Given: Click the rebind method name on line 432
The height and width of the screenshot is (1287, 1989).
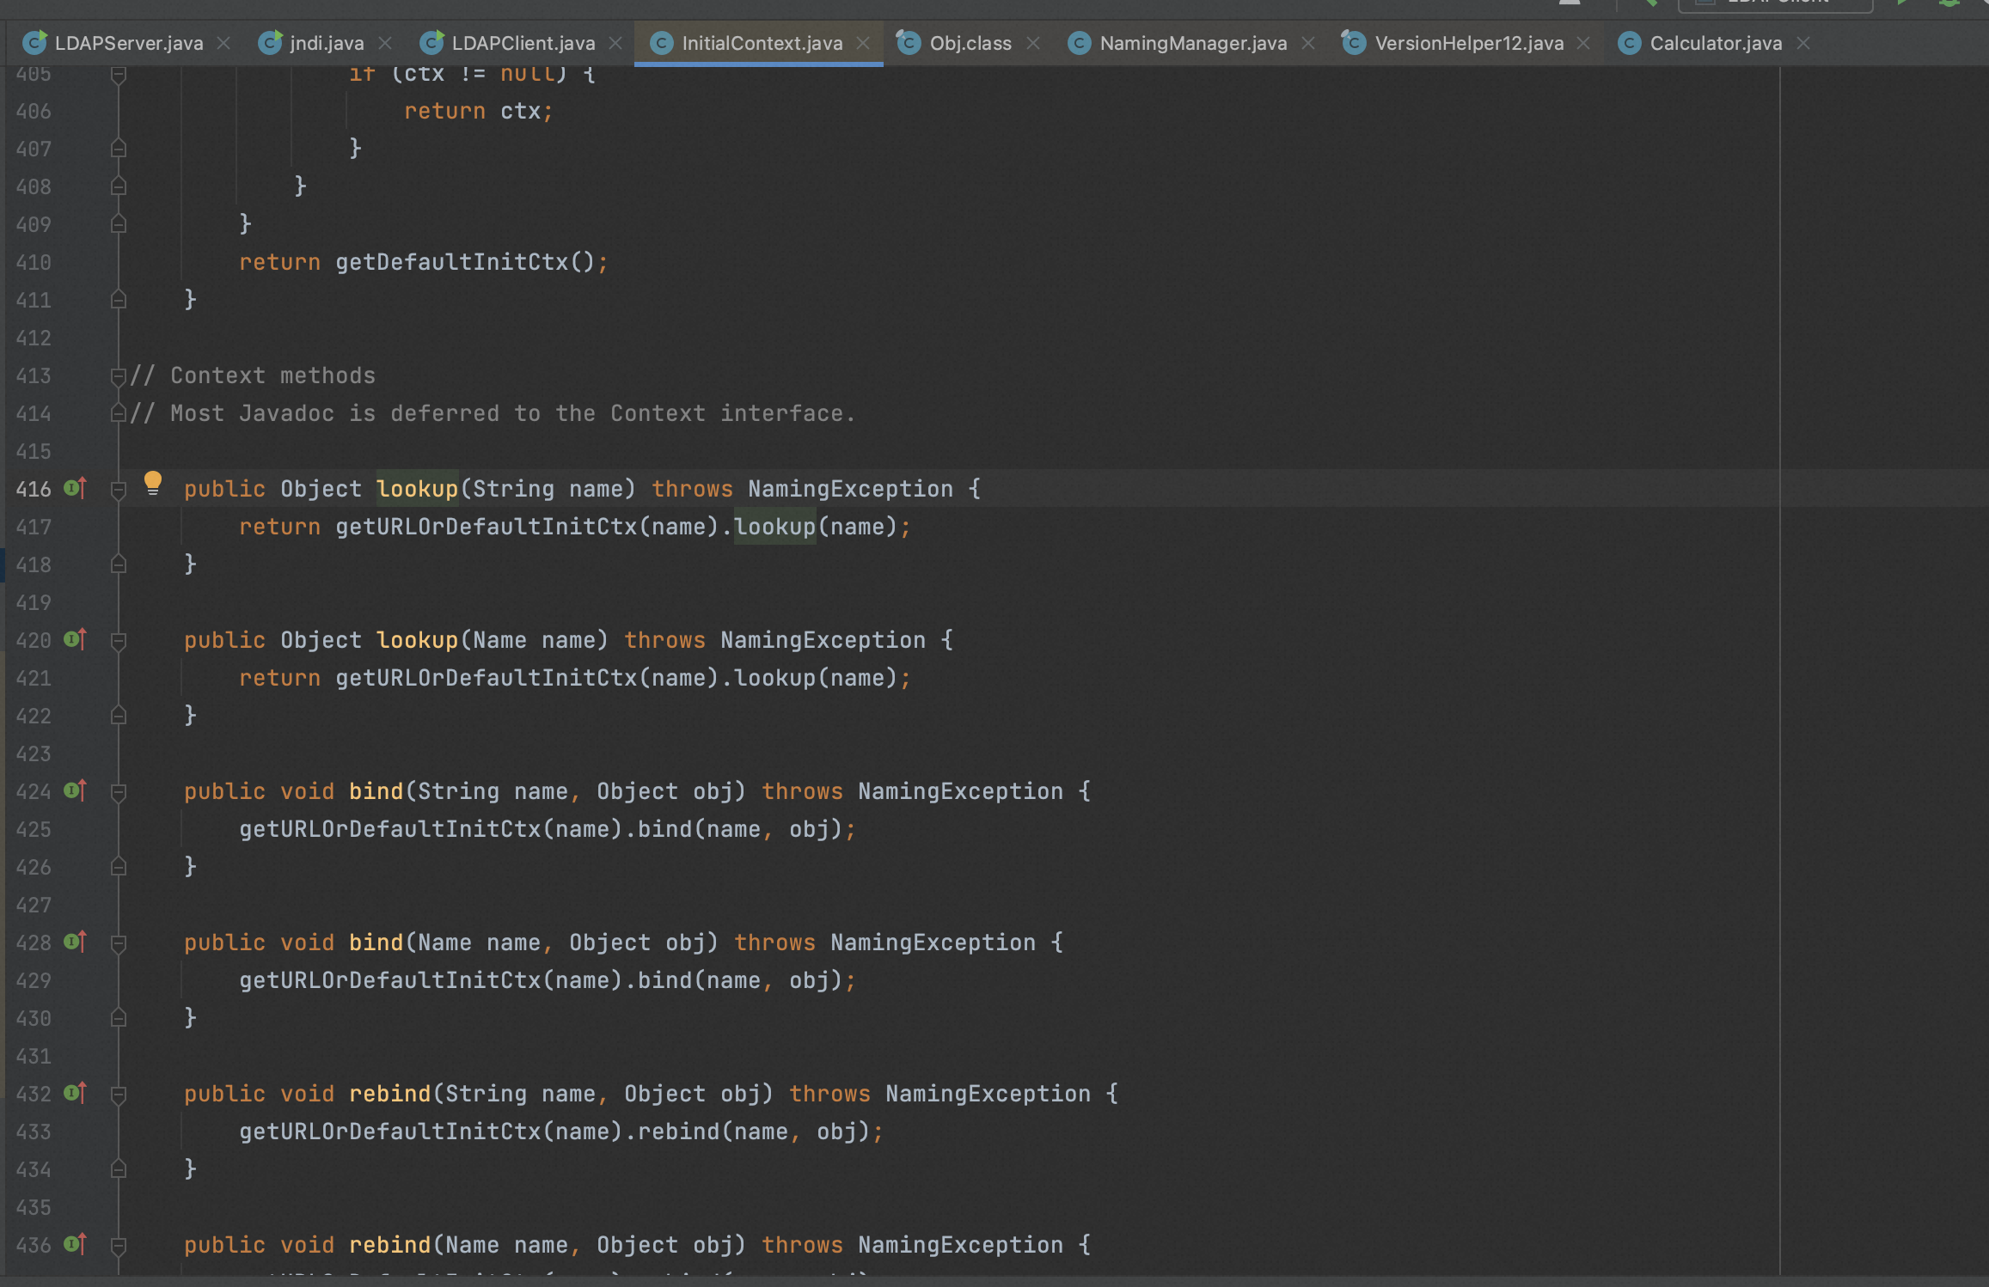Looking at the screenshot, I should [x=389, y=1094].
